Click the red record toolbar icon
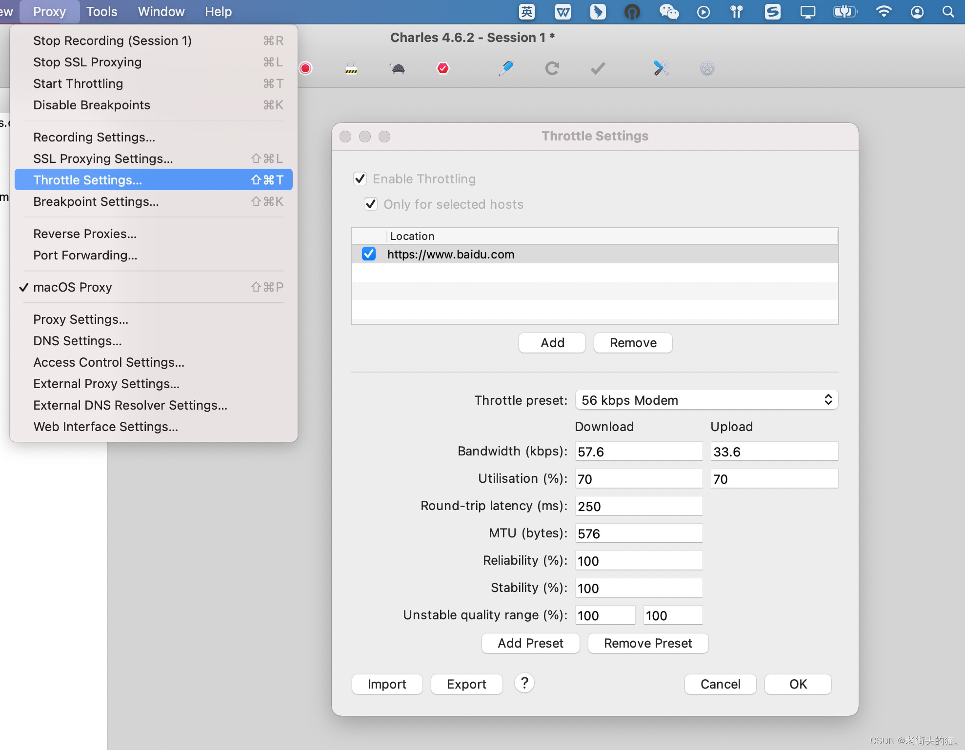 [x=306, y=68]
